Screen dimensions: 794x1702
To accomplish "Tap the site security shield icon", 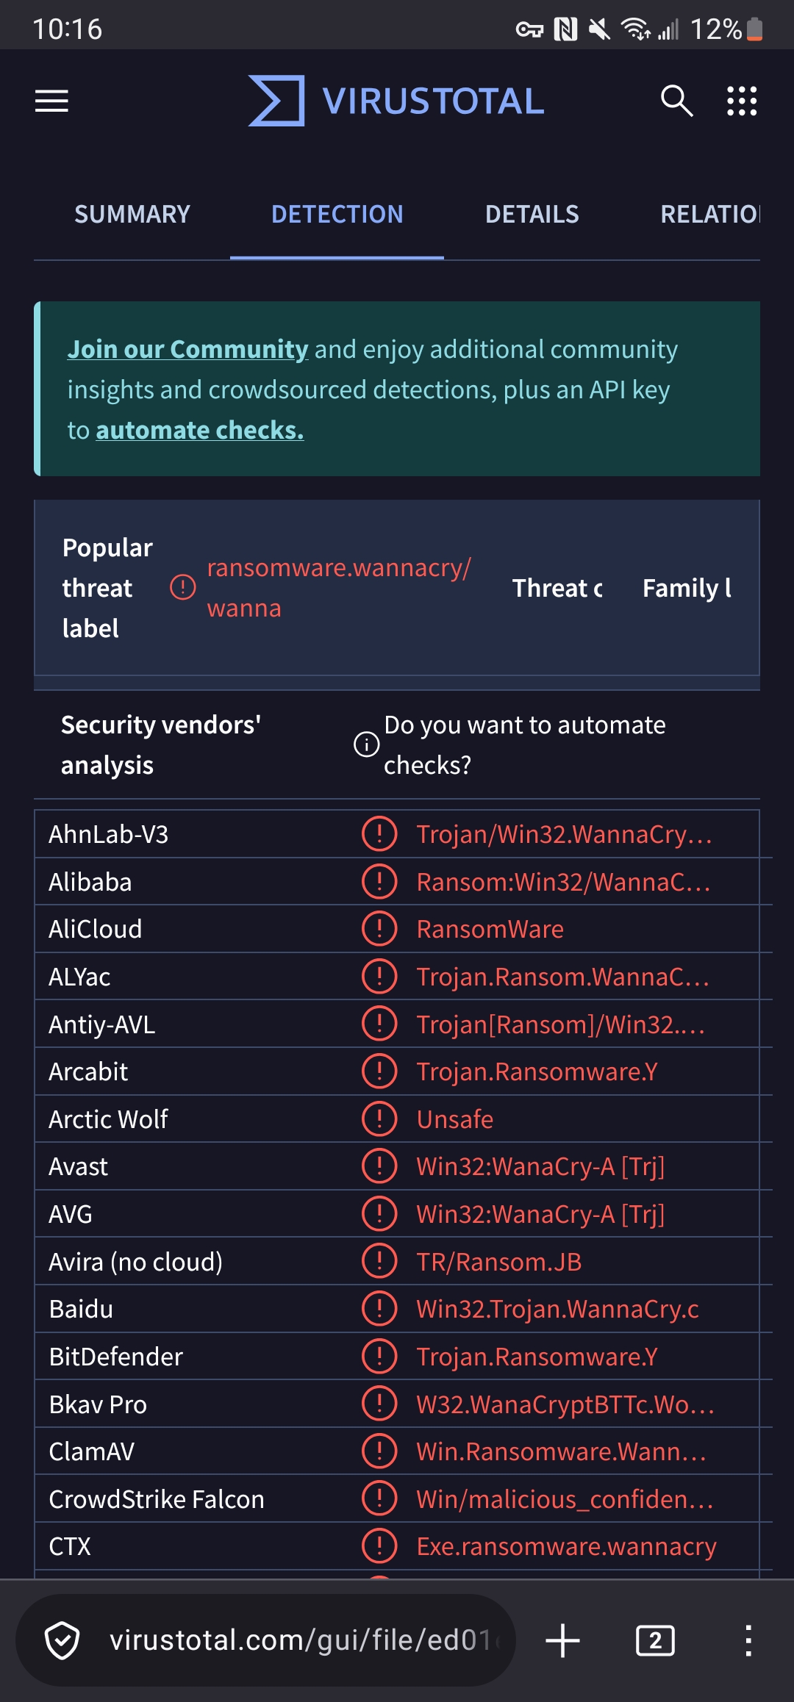I will (x=62, y=1640).
